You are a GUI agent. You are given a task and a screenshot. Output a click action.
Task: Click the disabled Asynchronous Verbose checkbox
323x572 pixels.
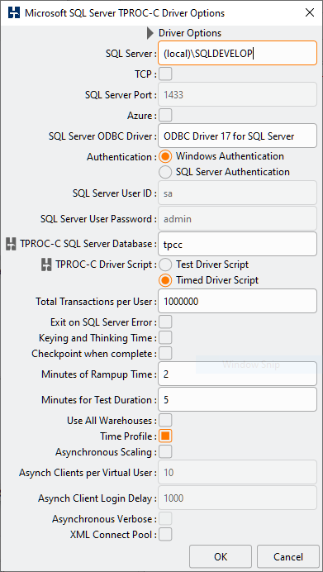tap(165, 518)
